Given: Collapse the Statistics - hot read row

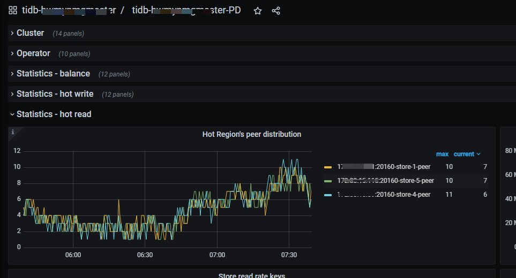Looking at the screenshot, I should [x=54, y=114].
